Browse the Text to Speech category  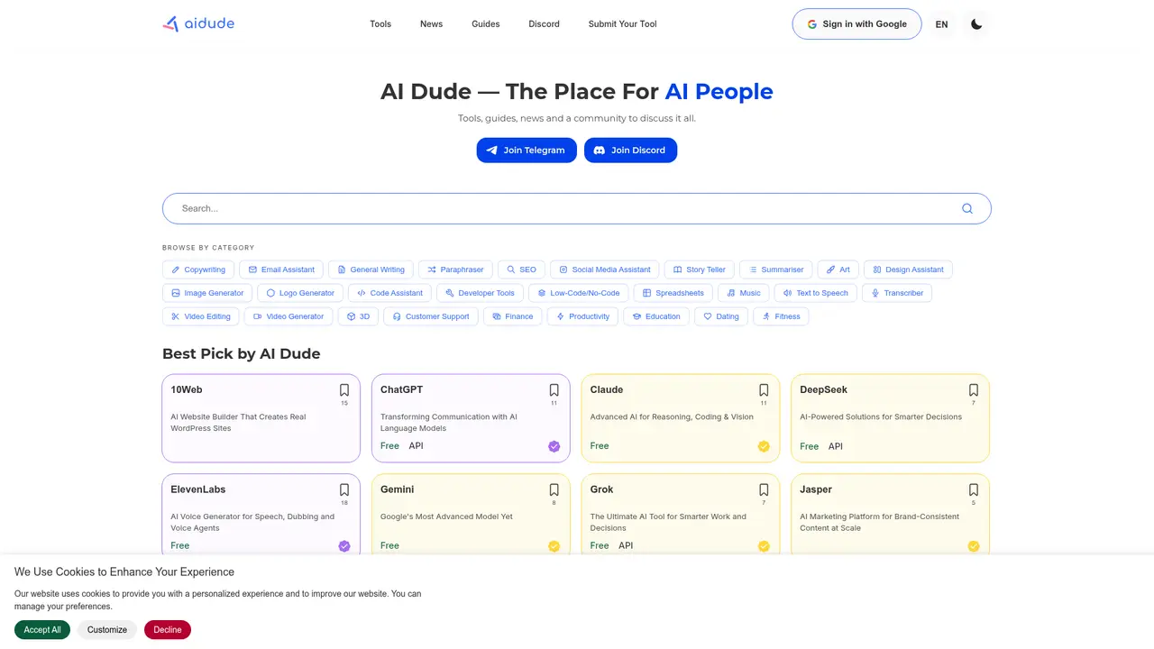tap(815, 293)
